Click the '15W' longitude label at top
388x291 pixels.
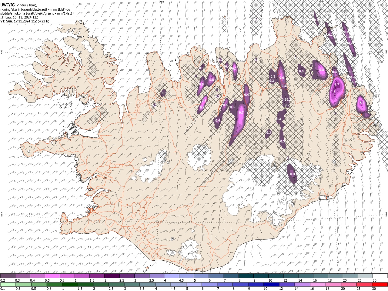tap(321, 2)
